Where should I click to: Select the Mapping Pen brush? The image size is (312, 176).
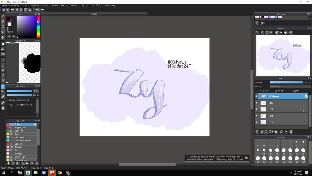pyautogui.click(x=22, y=127)
